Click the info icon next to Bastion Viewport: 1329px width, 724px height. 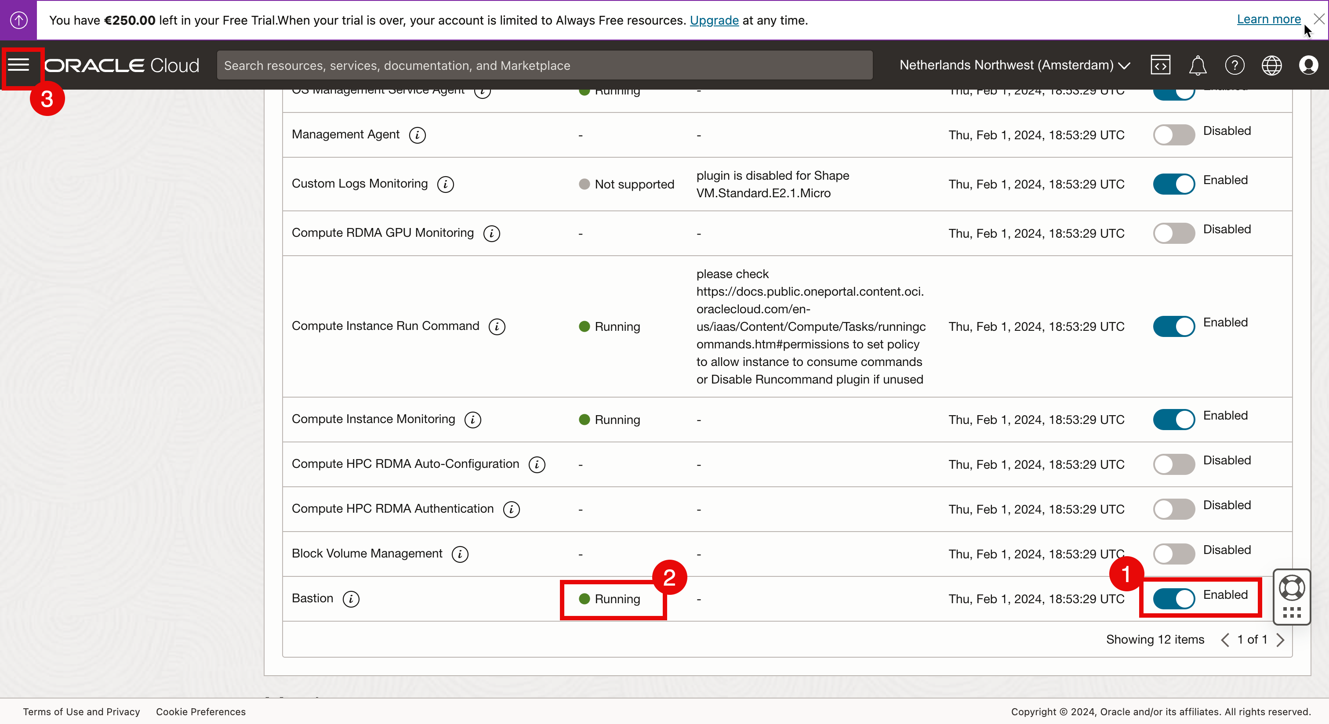coord(351,599)
